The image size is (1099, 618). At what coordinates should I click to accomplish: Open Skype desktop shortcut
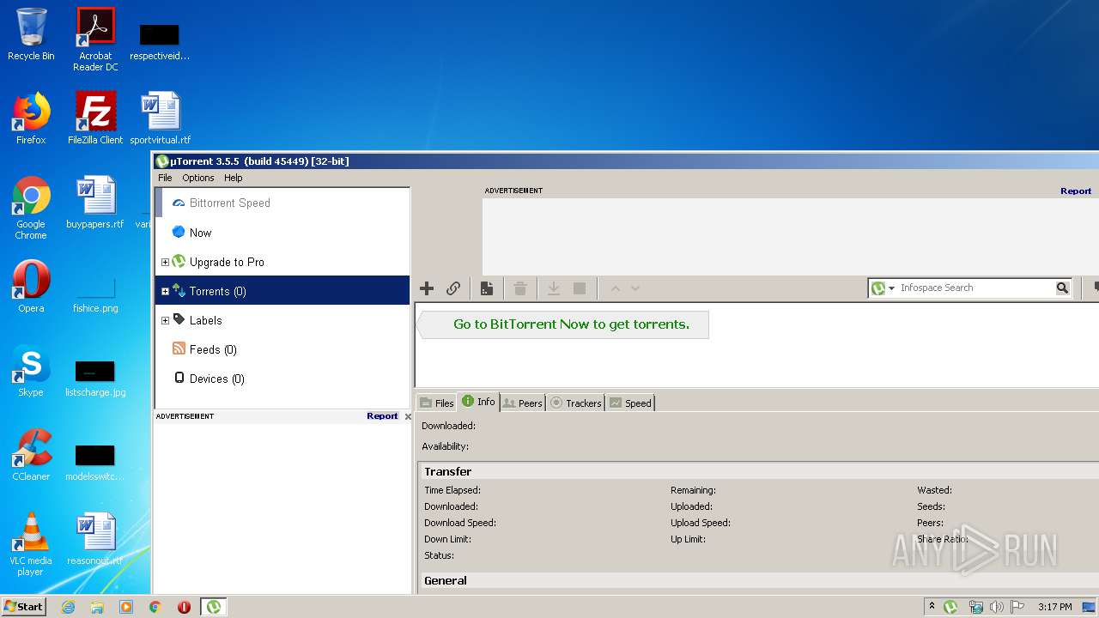click(31, 371)
